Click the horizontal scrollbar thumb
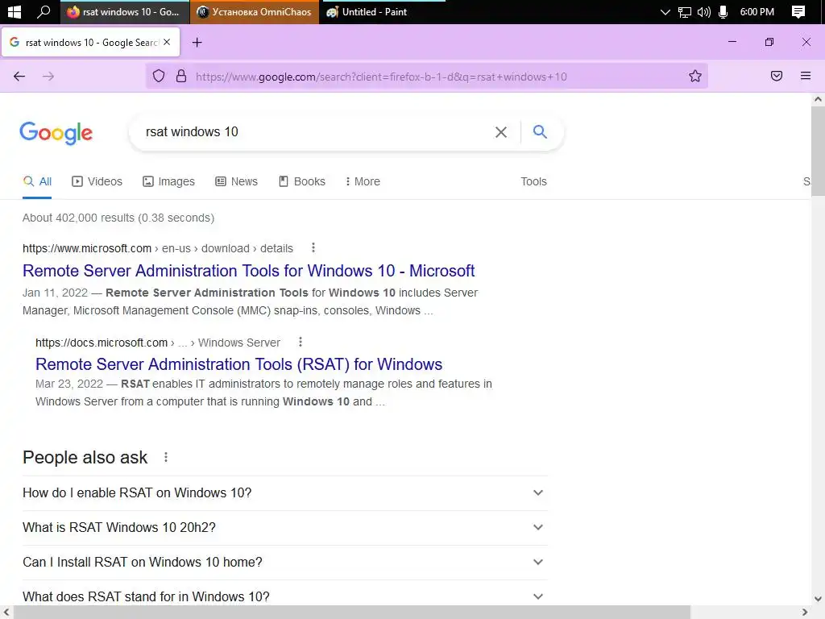The image size is (825, 619). [351, 613]
